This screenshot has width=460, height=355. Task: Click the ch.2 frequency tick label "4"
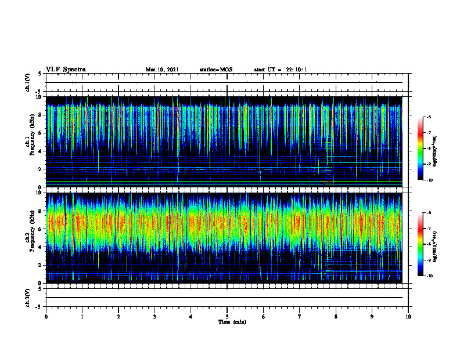[41, 247]
